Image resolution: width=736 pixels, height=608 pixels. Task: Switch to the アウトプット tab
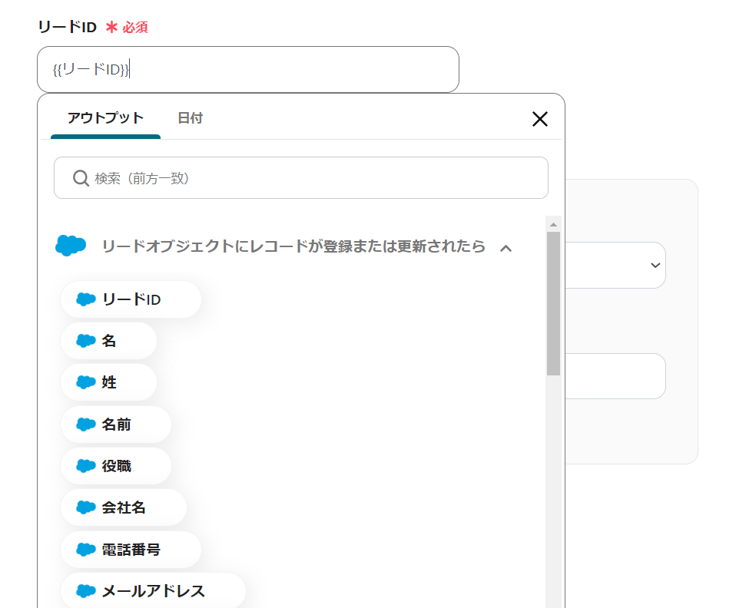(x=105, y=118)
